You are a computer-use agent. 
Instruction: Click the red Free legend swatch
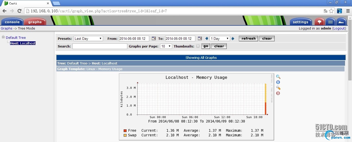pyautogui.click(x=125, y=131)
